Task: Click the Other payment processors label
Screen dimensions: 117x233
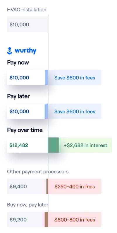Action: 38,172
